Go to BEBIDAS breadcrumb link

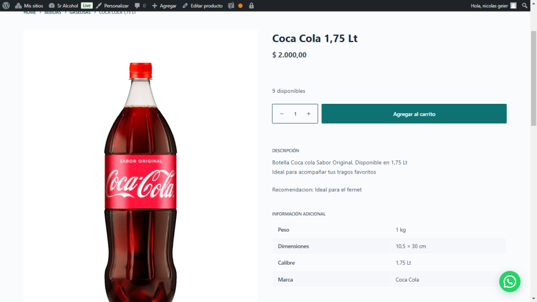click(52, 12)
